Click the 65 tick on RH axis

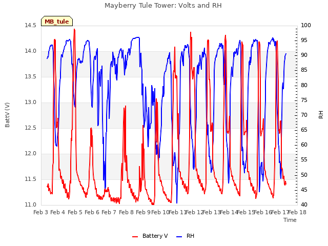304,130
